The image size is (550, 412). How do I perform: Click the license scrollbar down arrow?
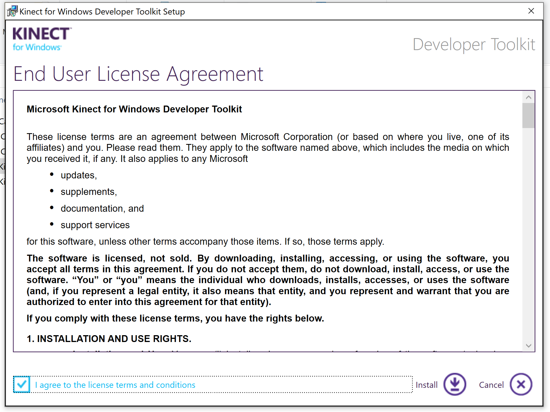[529, 346]
